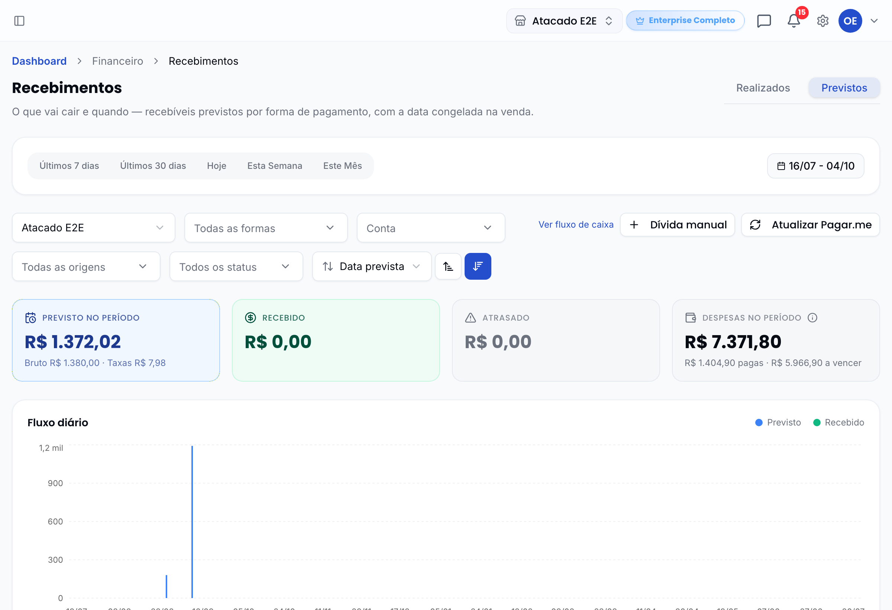The width and height of the screenshot is (892, 610).
Task: Switch to the Previstos tab
Action: point(844,88)
